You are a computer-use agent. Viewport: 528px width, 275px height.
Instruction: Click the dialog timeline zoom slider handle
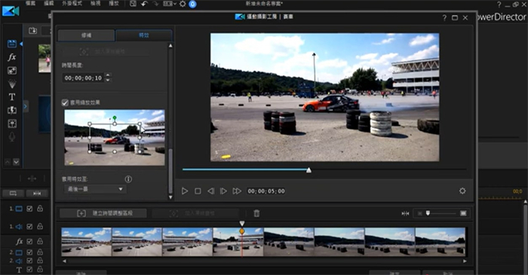pos(428,212)
